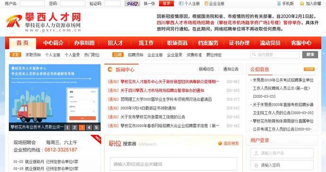Open 企业注册 link in top bar
The width and height of the screenshot is (326, 172).
(214, 3)
